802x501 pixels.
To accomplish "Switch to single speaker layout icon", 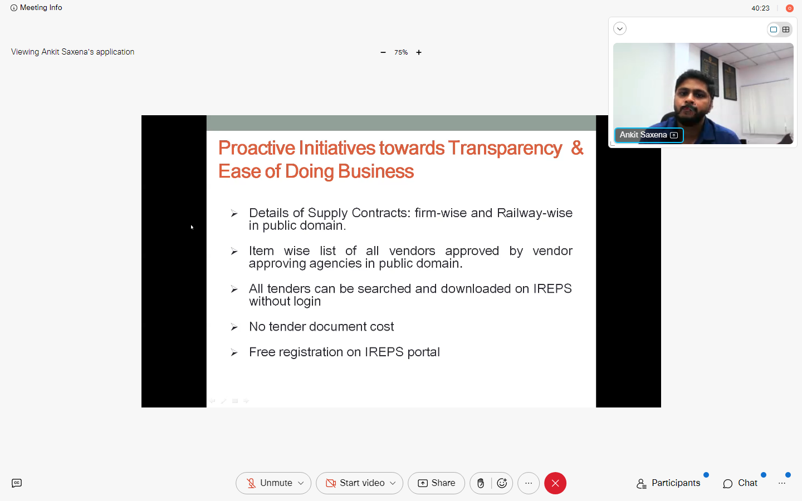I will coord(774,30).
